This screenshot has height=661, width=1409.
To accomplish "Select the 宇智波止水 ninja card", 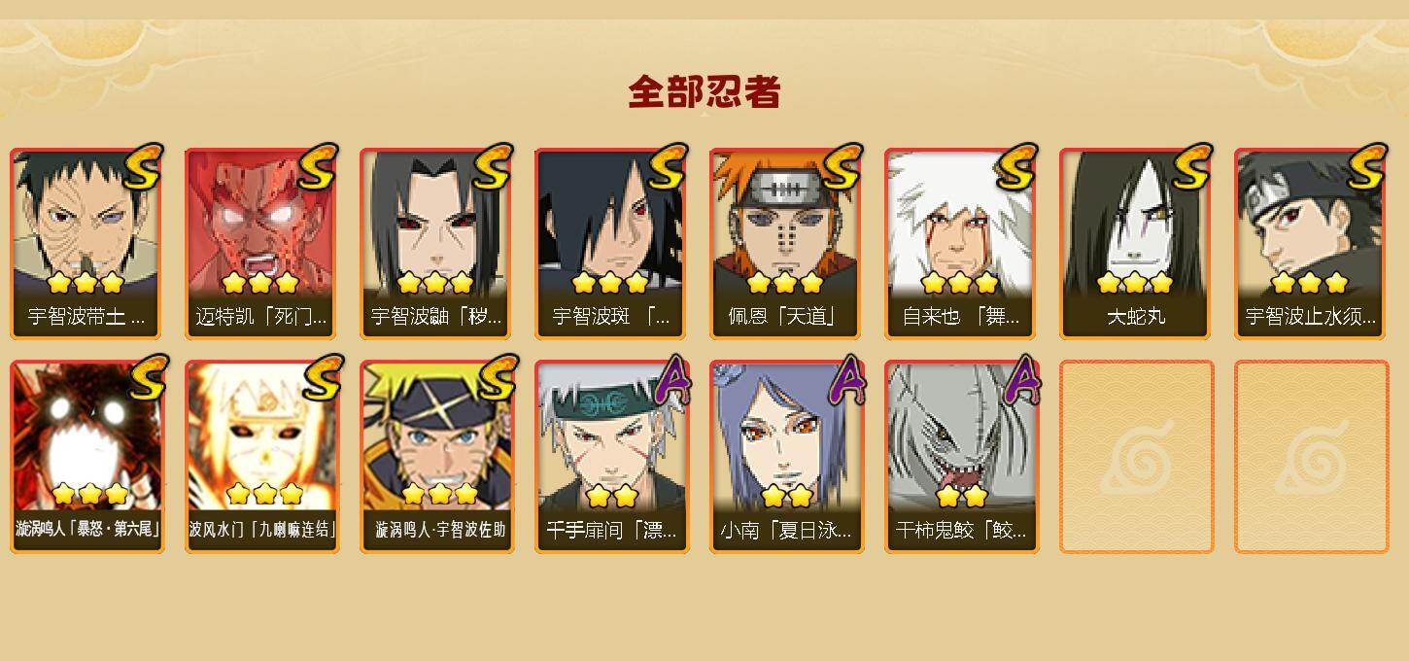I will click(1312, 243).
